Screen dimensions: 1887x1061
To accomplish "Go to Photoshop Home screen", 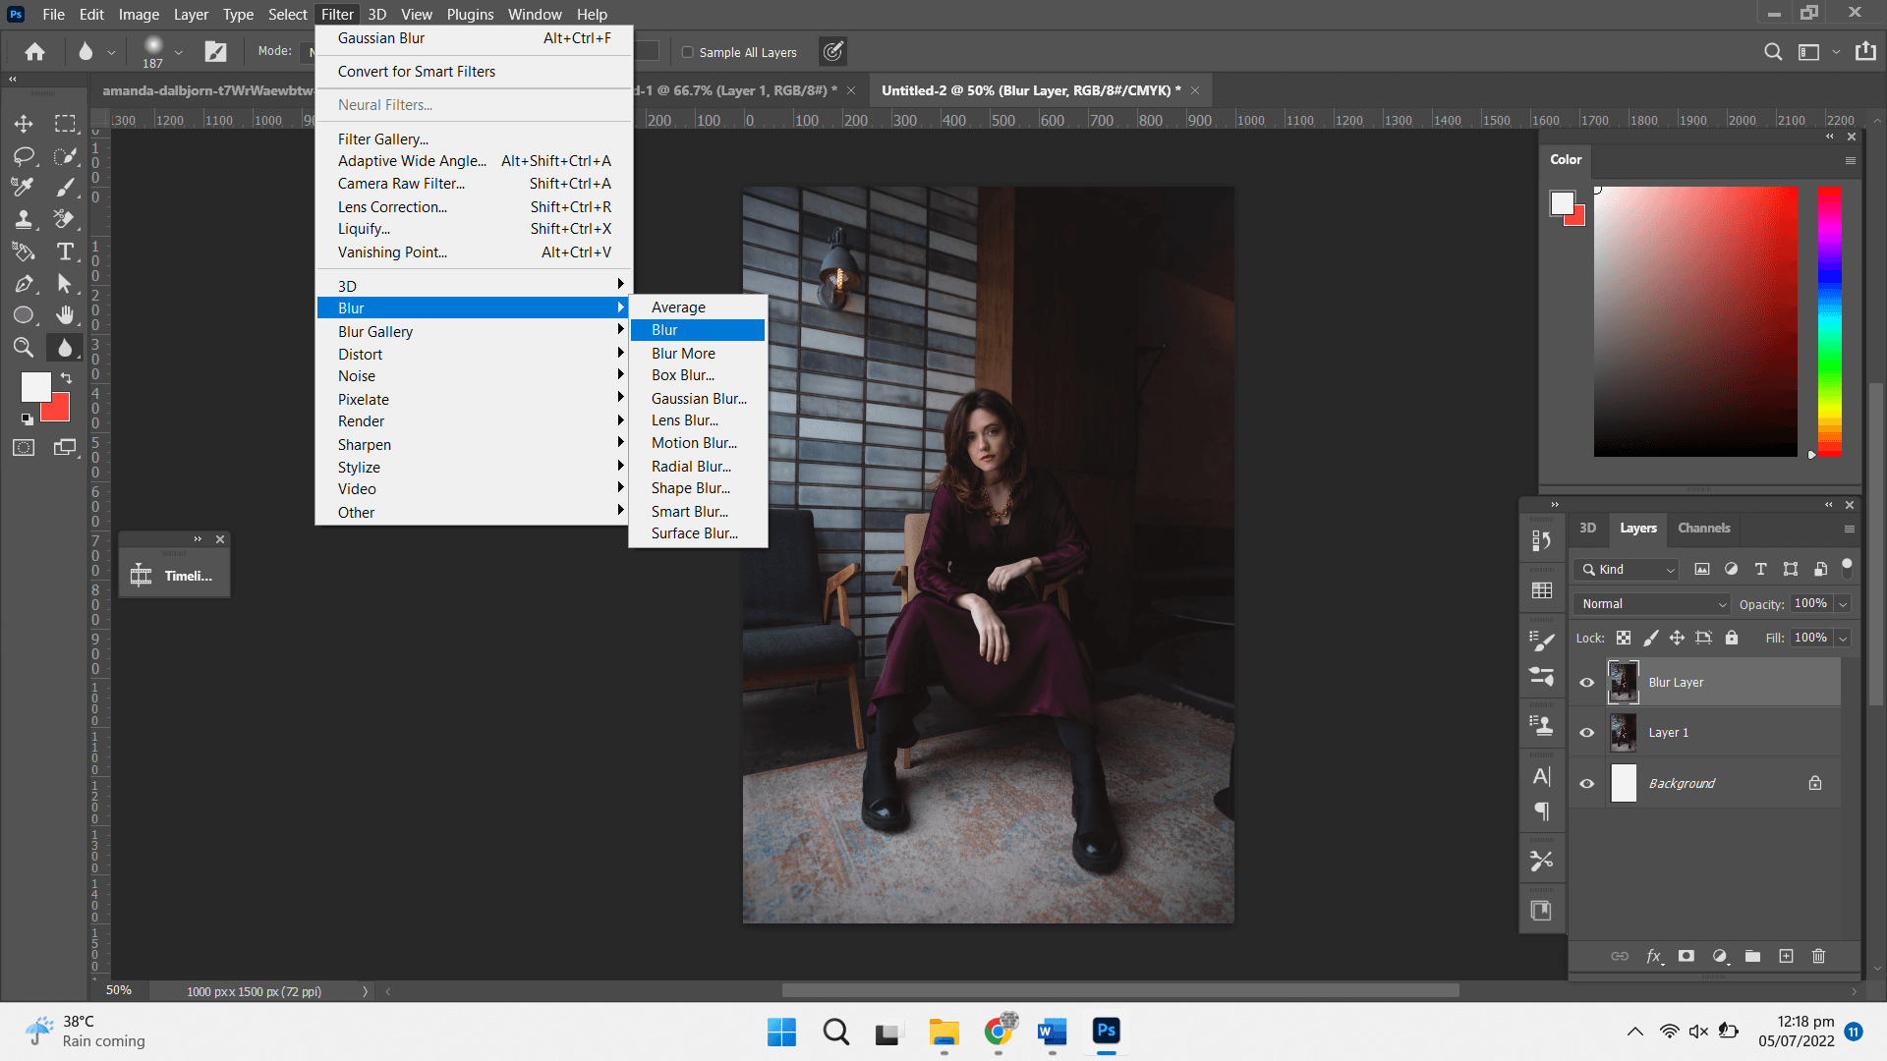I will pyautogui.click(x=35, y=52).
